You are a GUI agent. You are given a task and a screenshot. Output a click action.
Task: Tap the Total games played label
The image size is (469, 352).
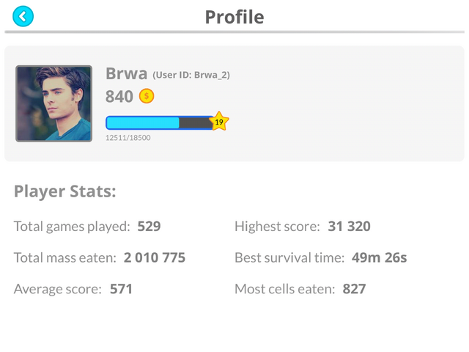point(72,227)
